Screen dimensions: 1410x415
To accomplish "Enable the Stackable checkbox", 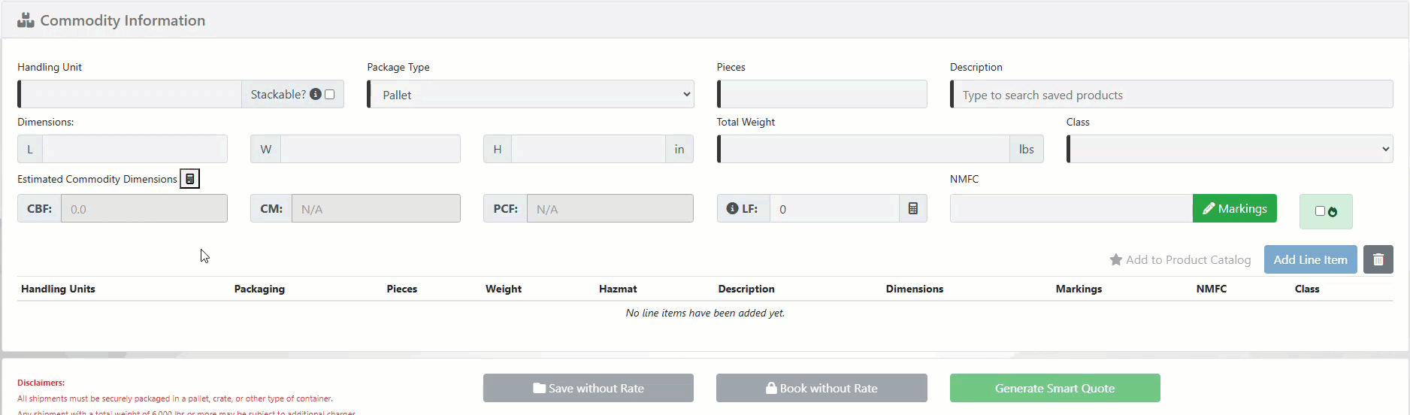I will (x=329, y=94).
